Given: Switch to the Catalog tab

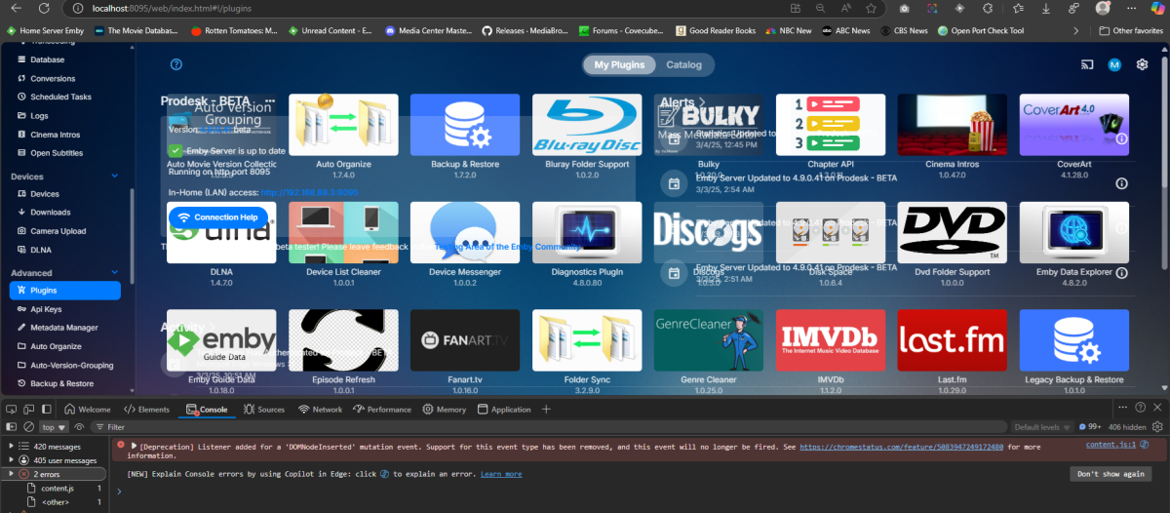Looking at the screenshot, I should point(683,65).
